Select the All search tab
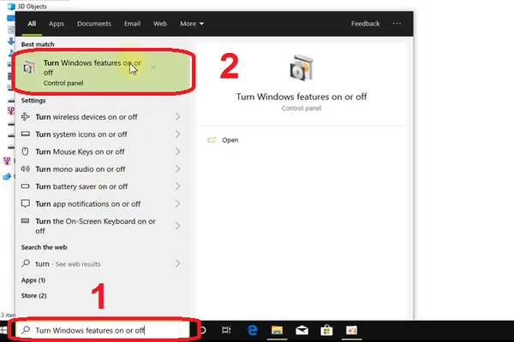Screen dimensions: 514x342 (32, 24)
